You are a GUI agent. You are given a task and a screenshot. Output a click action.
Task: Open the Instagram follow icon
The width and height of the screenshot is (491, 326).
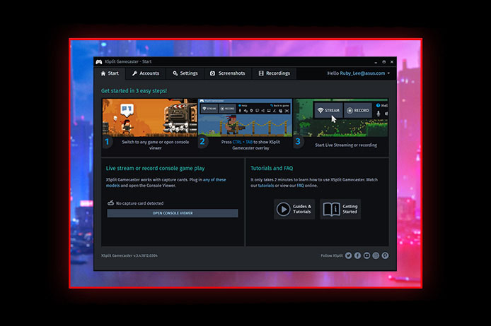(376, 255)
